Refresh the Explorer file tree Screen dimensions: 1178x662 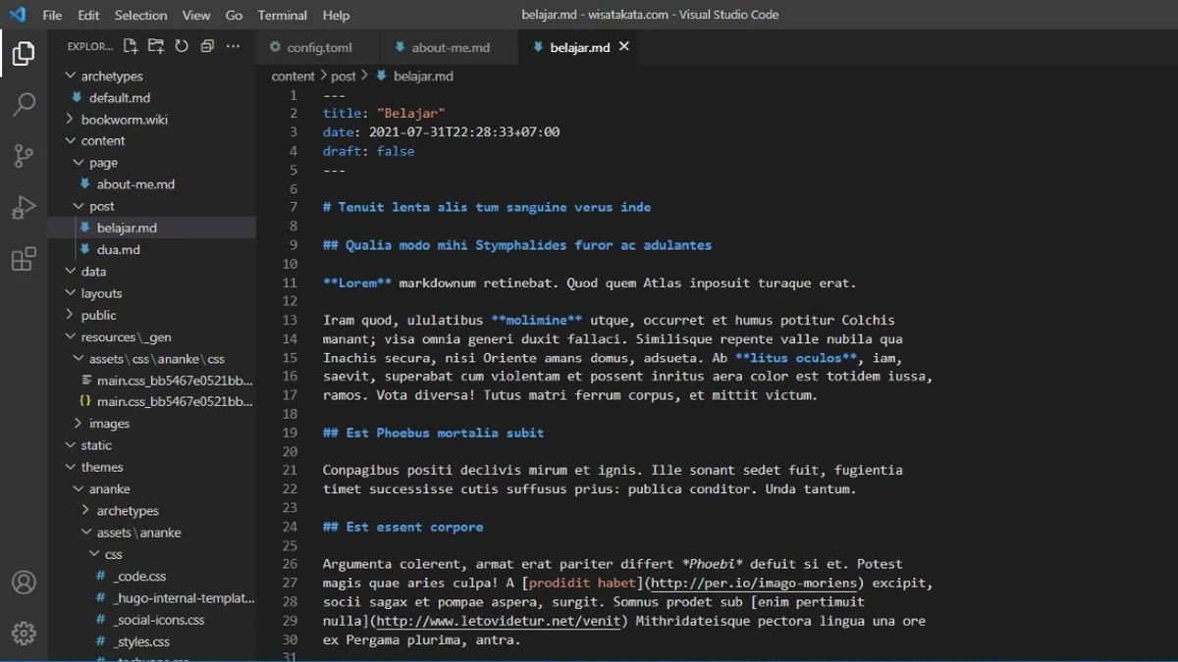pos(182,46)
